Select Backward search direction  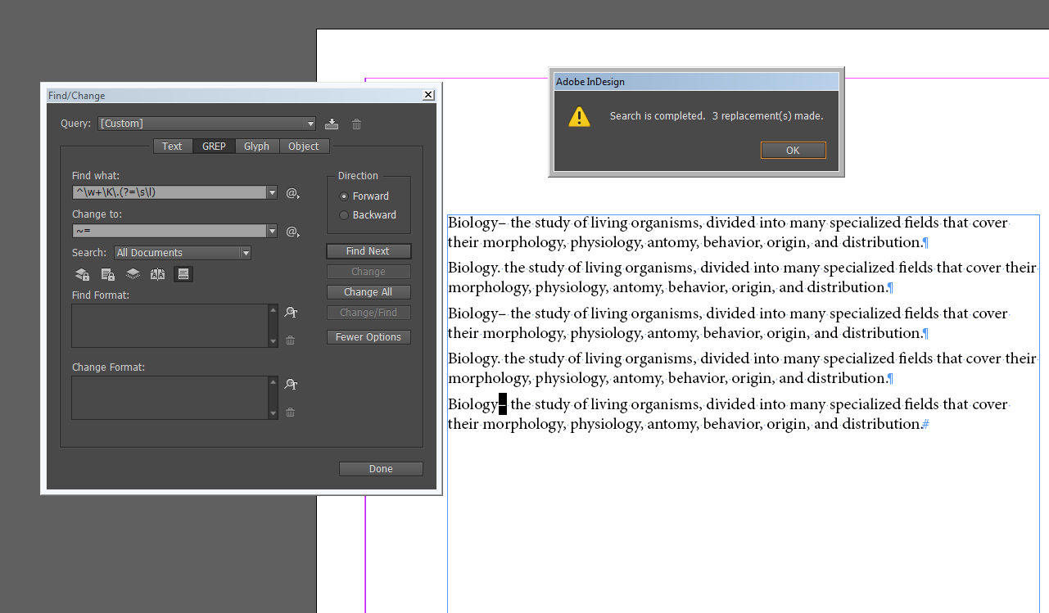(x=344, y=215)
